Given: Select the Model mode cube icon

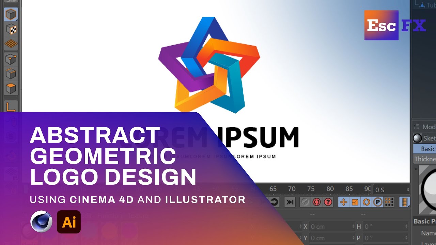Looking at the screenshot, I should click(11, 14).
